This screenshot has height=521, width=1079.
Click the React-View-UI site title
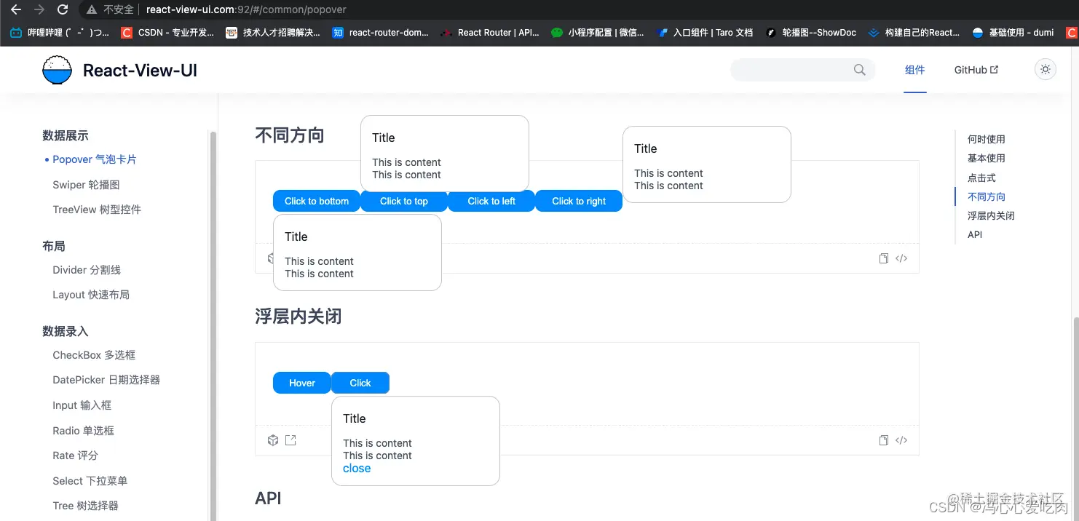tap(140, 71)
